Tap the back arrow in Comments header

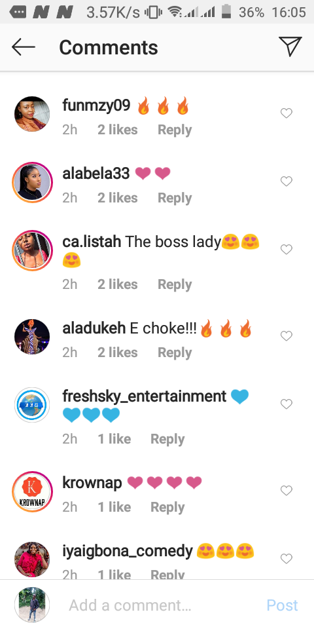(x=24, y=47)
